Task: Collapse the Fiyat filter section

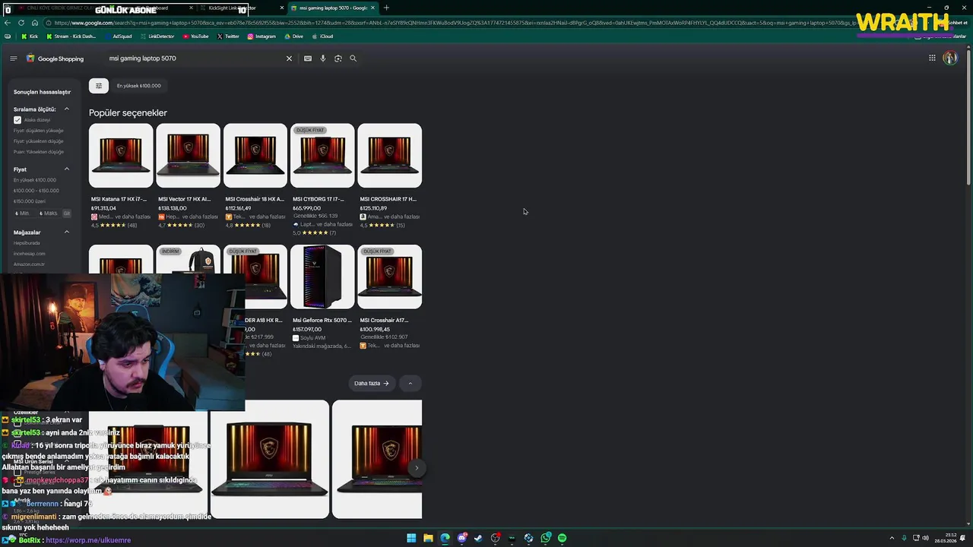Action: click(x=67, y=169)
